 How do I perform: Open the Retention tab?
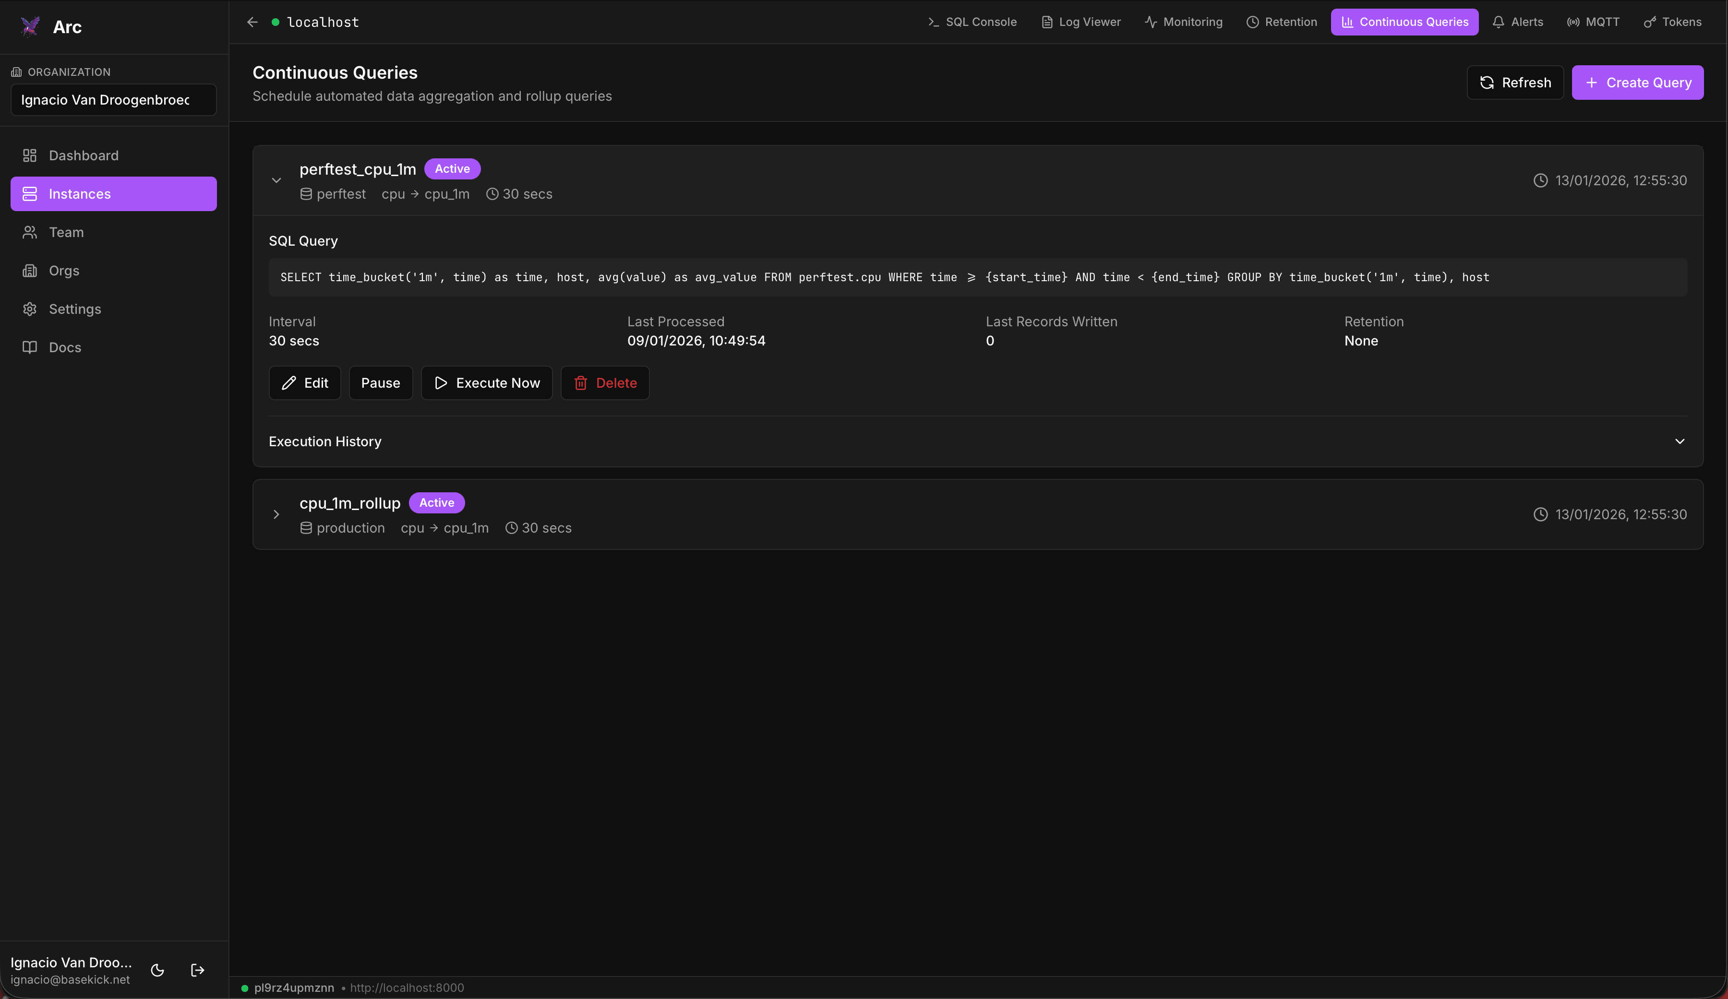point(1282,22)
